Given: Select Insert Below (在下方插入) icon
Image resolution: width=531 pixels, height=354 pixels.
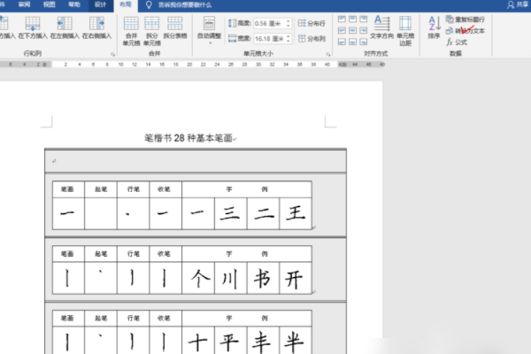Looking at the screenshot, I should click(33, 27).
